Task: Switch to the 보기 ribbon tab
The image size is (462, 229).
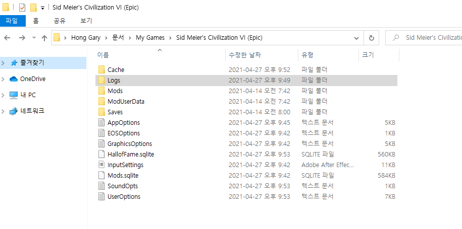Action: point(86,21)
